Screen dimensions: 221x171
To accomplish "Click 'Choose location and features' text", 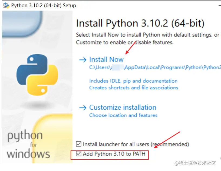I will click(x=123, y=115).
